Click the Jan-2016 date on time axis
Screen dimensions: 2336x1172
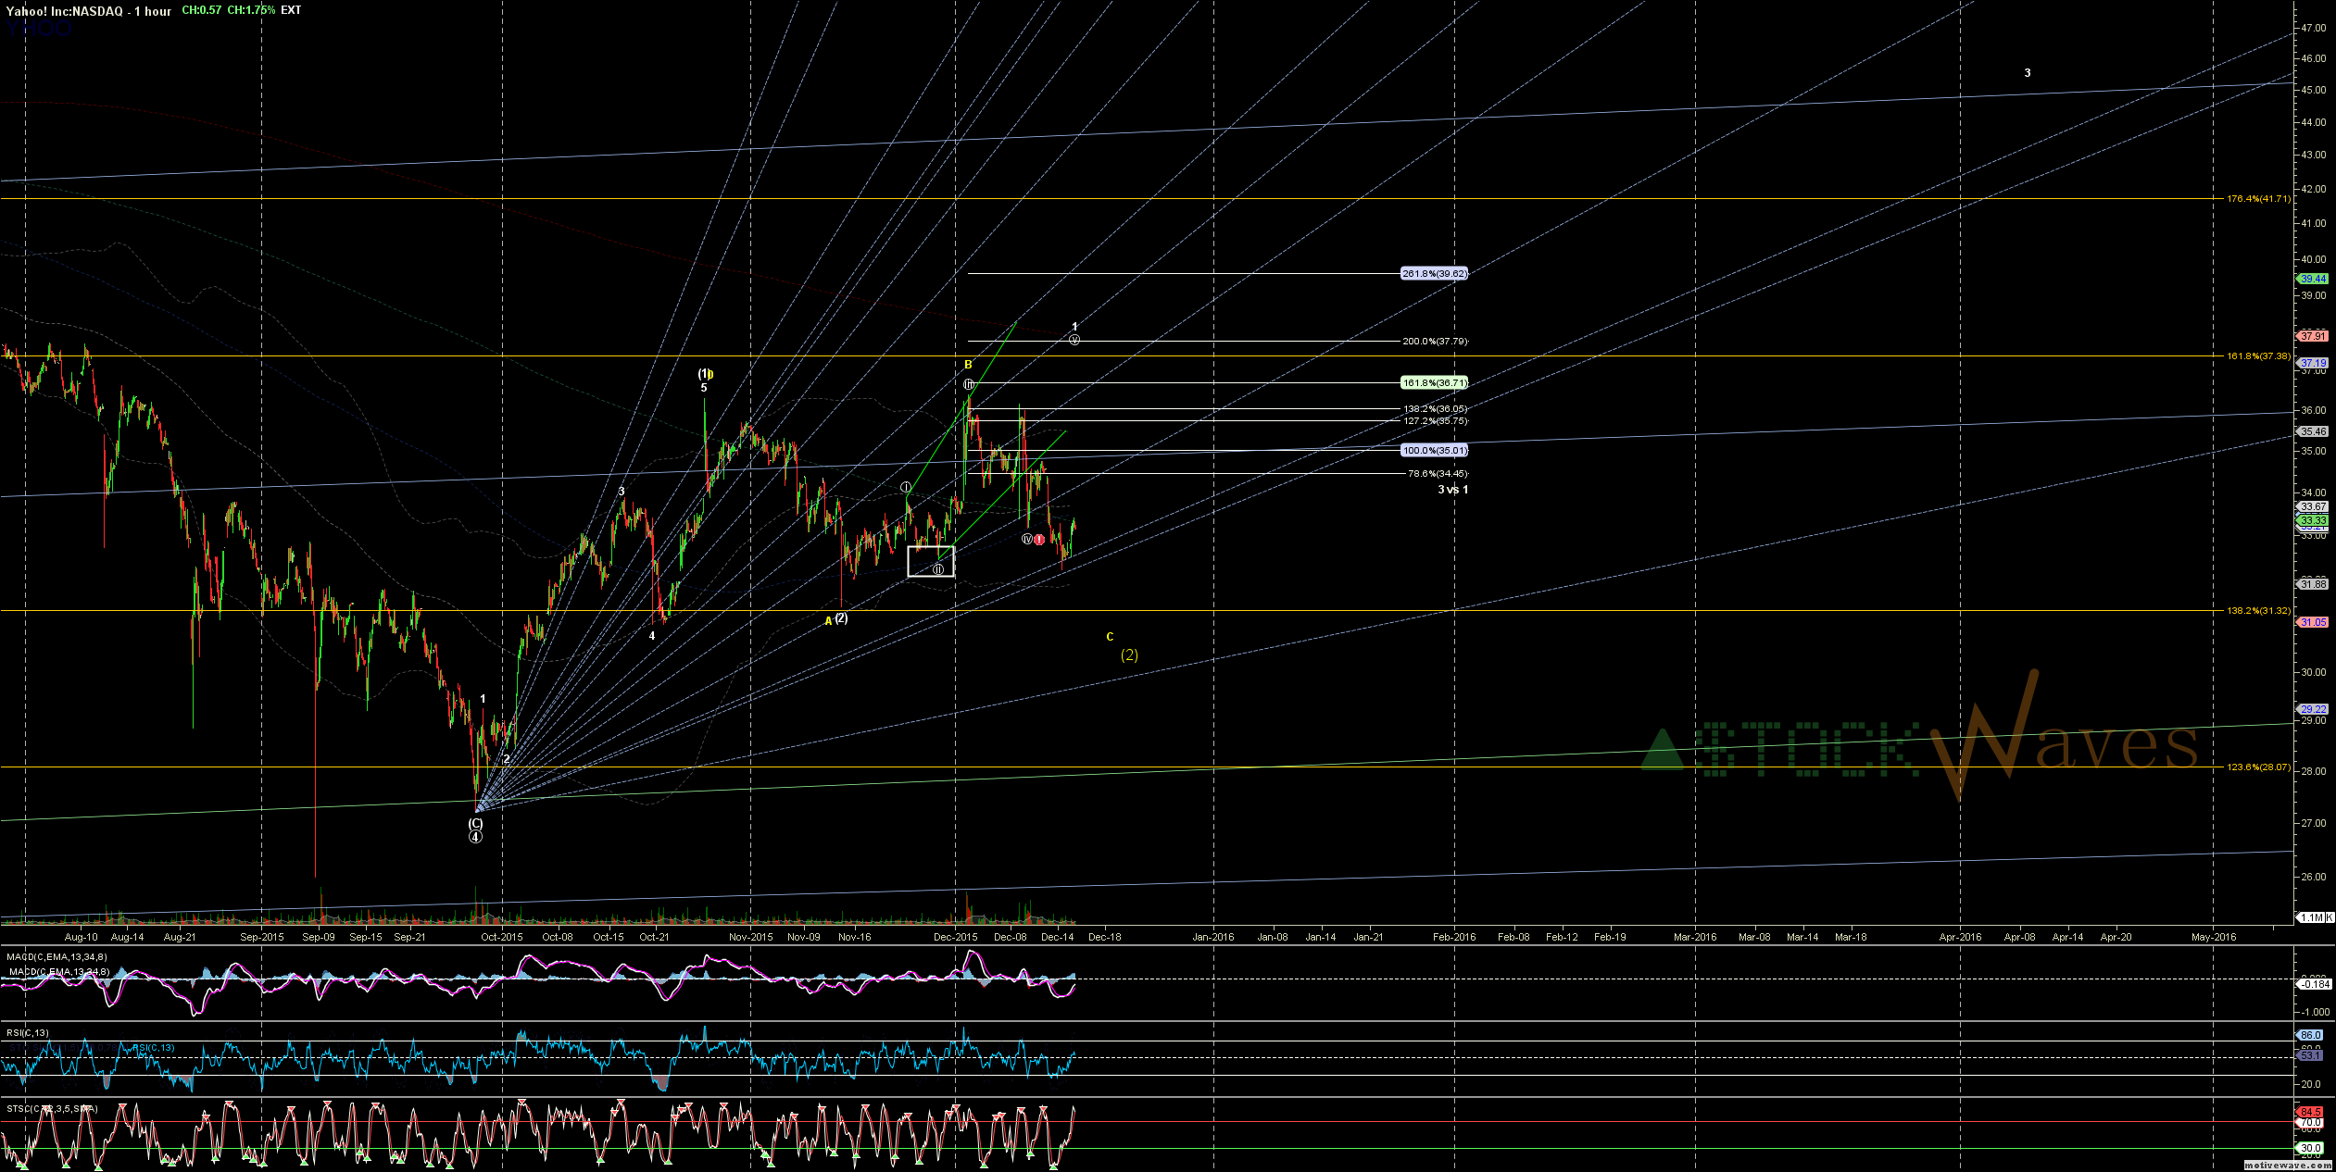pyautogui.click(x=1212, y=937)
